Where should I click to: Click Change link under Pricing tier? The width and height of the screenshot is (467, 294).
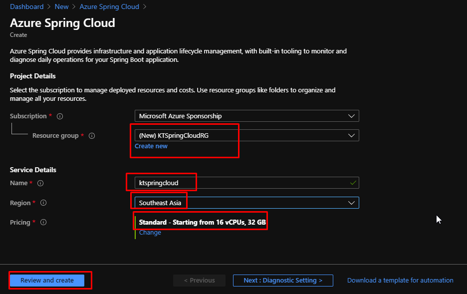(150, 233)
